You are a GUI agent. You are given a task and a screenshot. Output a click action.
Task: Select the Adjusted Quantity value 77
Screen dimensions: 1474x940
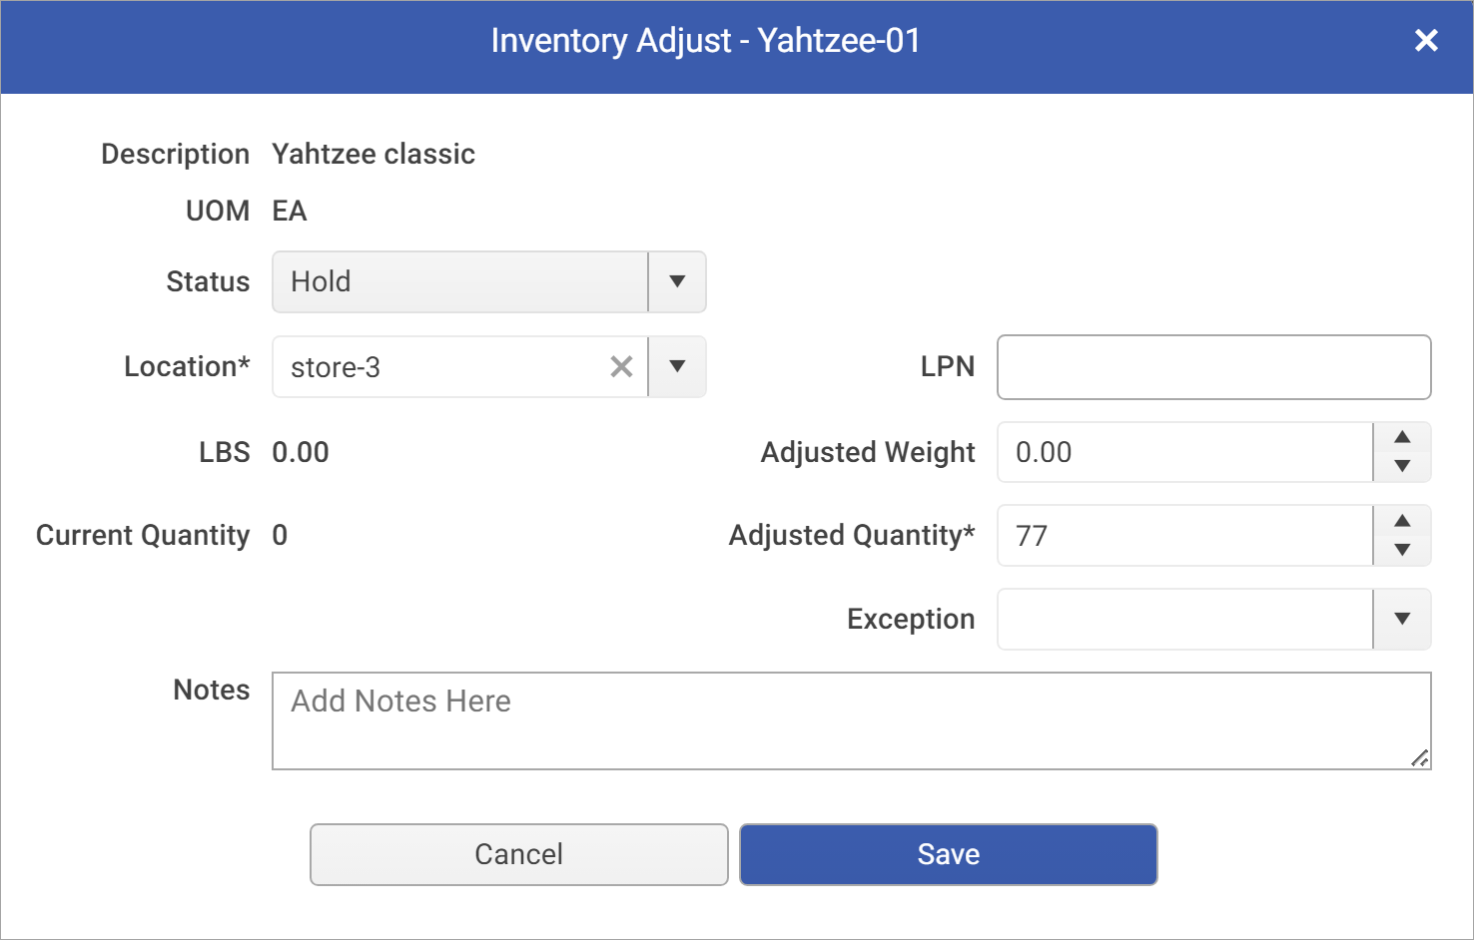tap(1183, 536)
